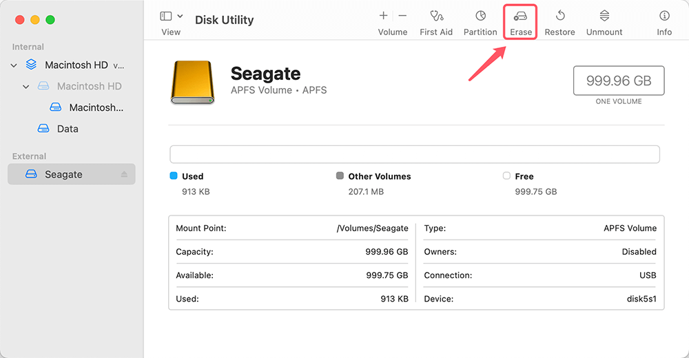689x358 pixels.
Task: Click the Macintosh HD stack icon
Action: 31,65
